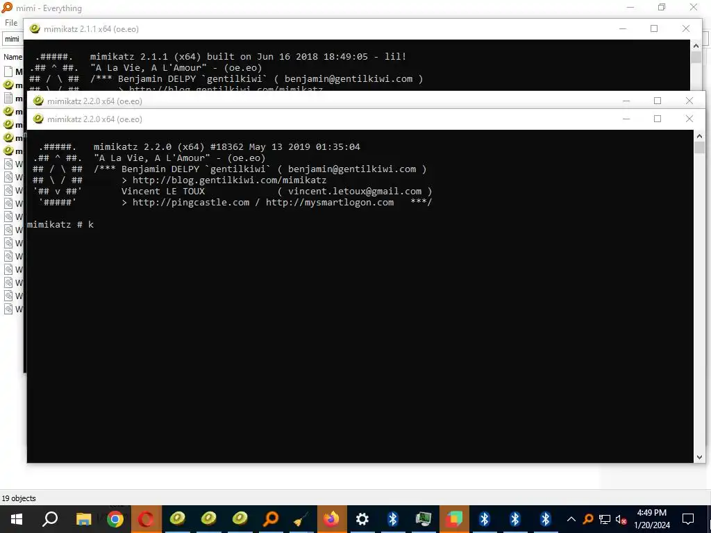Viewport: 711px width, 533px height.
Task: Click the "http://blog.gentilkiwi.com/mimikatz" text in front console
Action: click(x=229, y=180)
